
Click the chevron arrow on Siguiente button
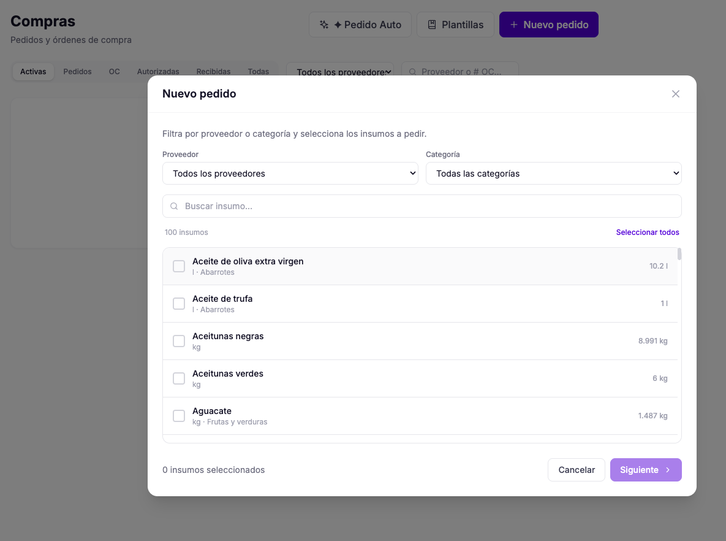coord(668,470)
